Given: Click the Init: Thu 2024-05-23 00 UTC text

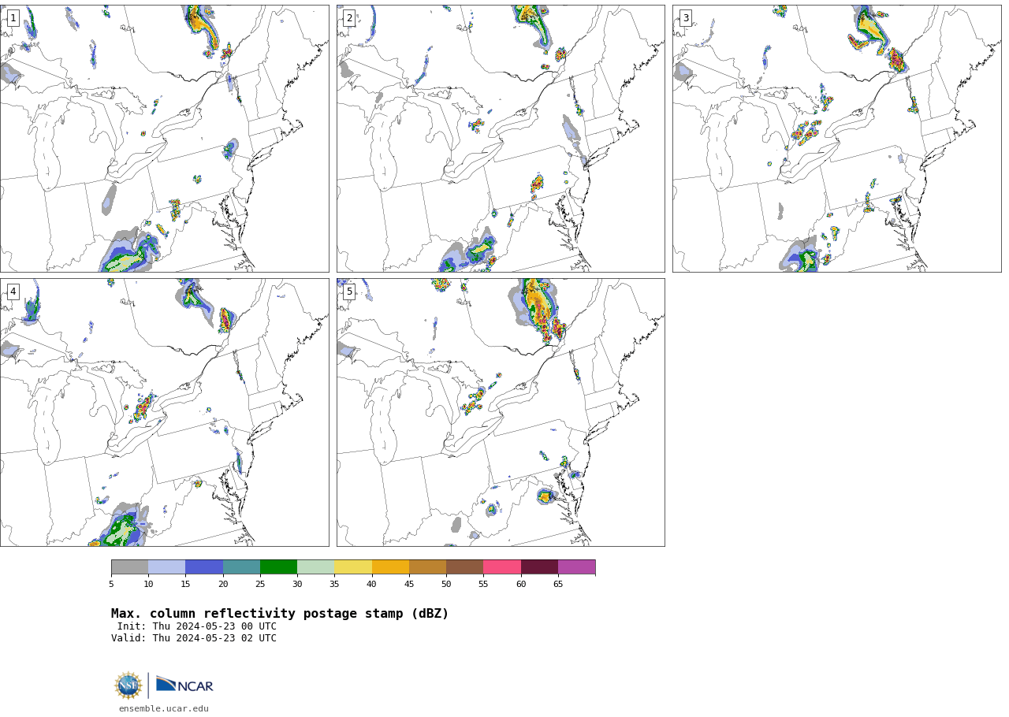Looking at the screenshot, I should pyautogui.click(x=197, y=626).
